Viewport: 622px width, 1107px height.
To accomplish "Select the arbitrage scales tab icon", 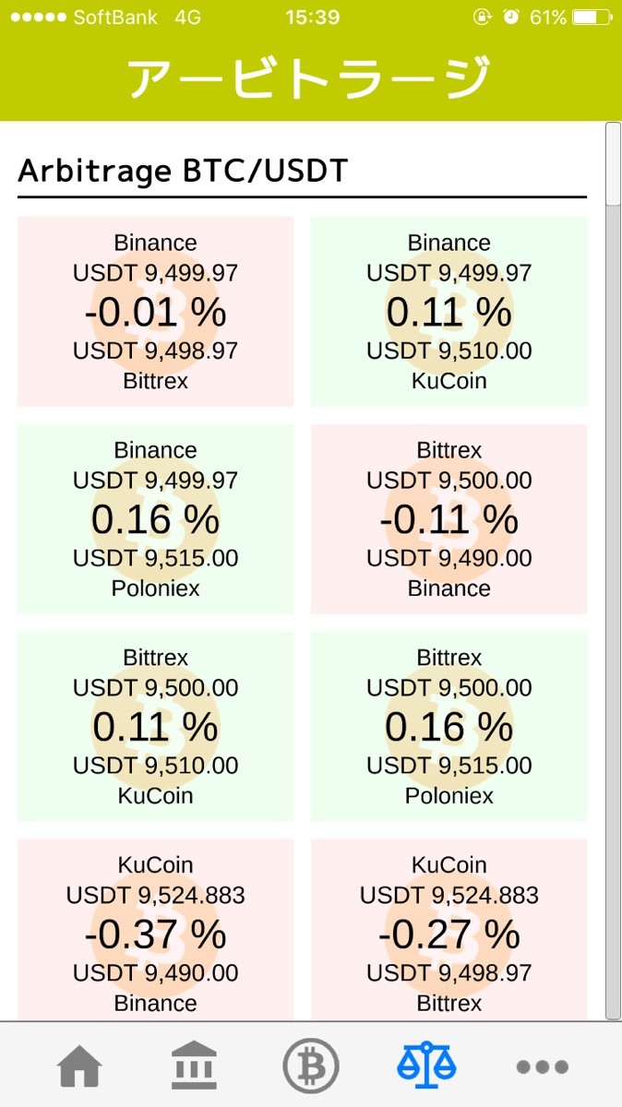I will click(x=426, y=1066).
